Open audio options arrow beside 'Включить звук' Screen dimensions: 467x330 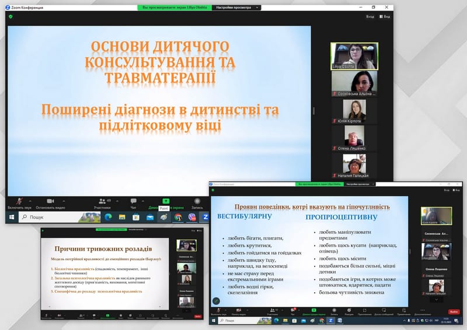30,202
